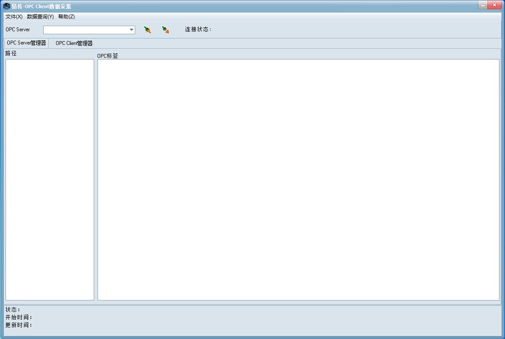Click the right plug icon before 连接状态

click(x=166, y=30)
